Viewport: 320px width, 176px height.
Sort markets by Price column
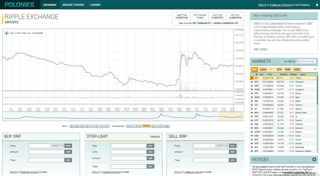269,74
